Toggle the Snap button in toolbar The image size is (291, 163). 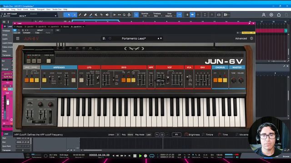click(x=179, y=14)
